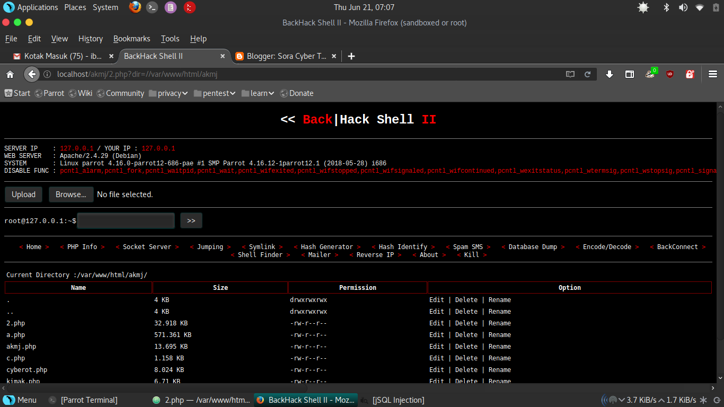Open a new Firefox tab
This screenshot has width=724, height=407.
(351, 56)
